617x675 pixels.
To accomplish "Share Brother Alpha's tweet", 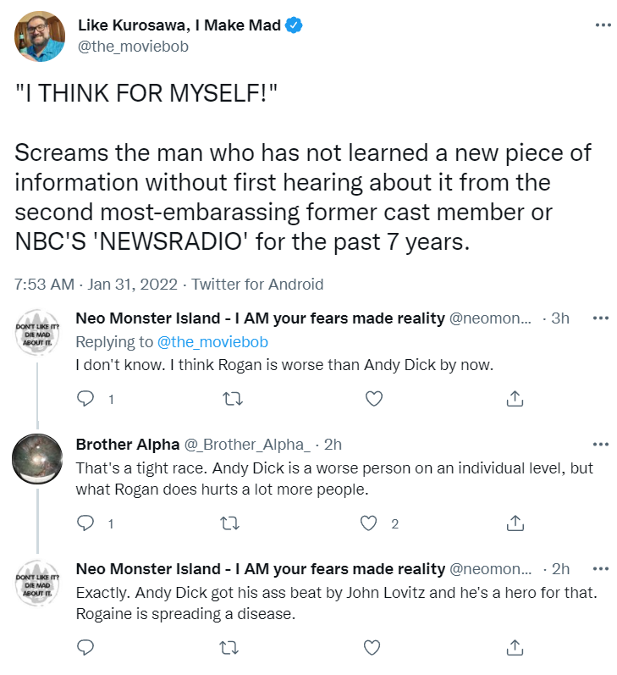I will tap(515, 523).
